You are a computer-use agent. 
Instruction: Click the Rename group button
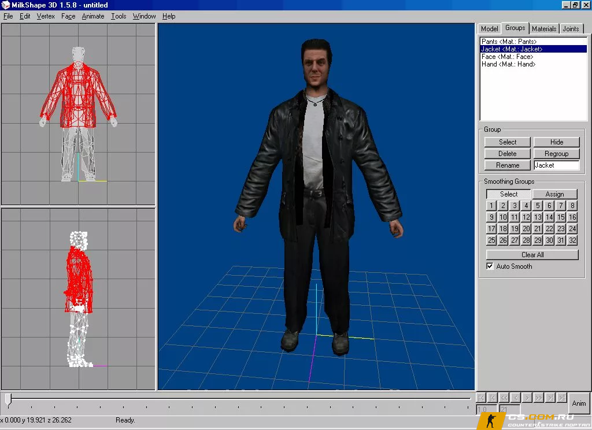pos(508,165)
